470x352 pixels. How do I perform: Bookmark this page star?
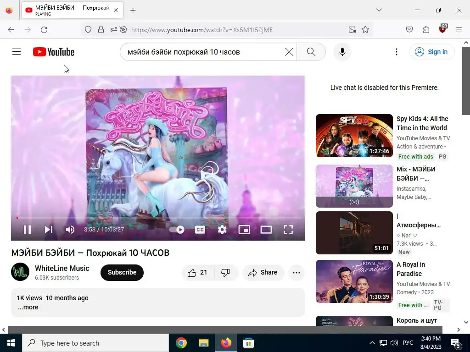[365, 30]
